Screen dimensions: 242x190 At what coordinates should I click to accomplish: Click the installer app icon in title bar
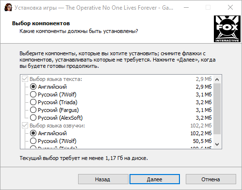coord(8,7)
